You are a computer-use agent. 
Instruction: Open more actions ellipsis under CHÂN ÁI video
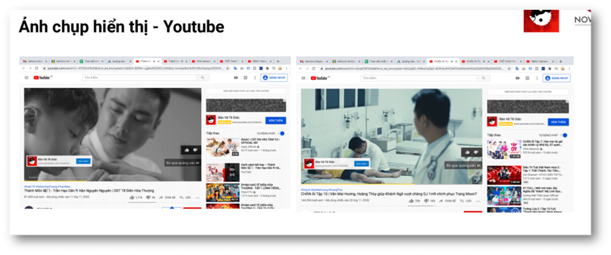coord(478,201)
